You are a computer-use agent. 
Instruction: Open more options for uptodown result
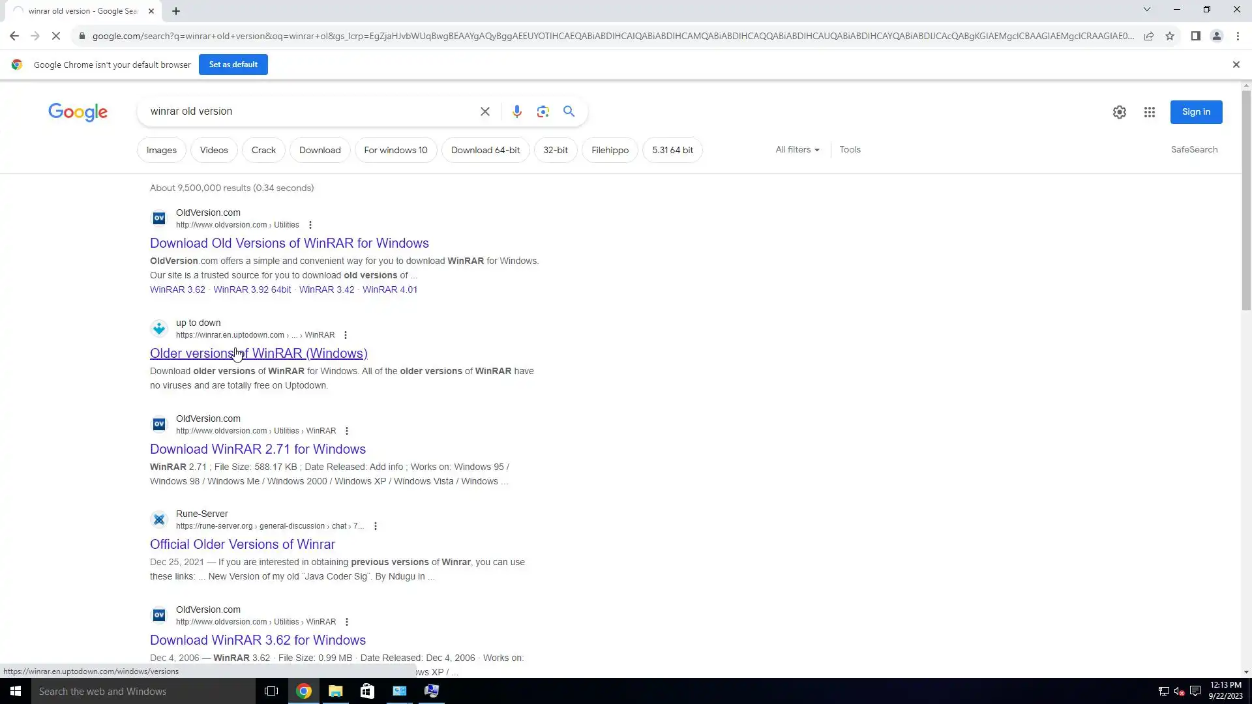click(346, 335)
